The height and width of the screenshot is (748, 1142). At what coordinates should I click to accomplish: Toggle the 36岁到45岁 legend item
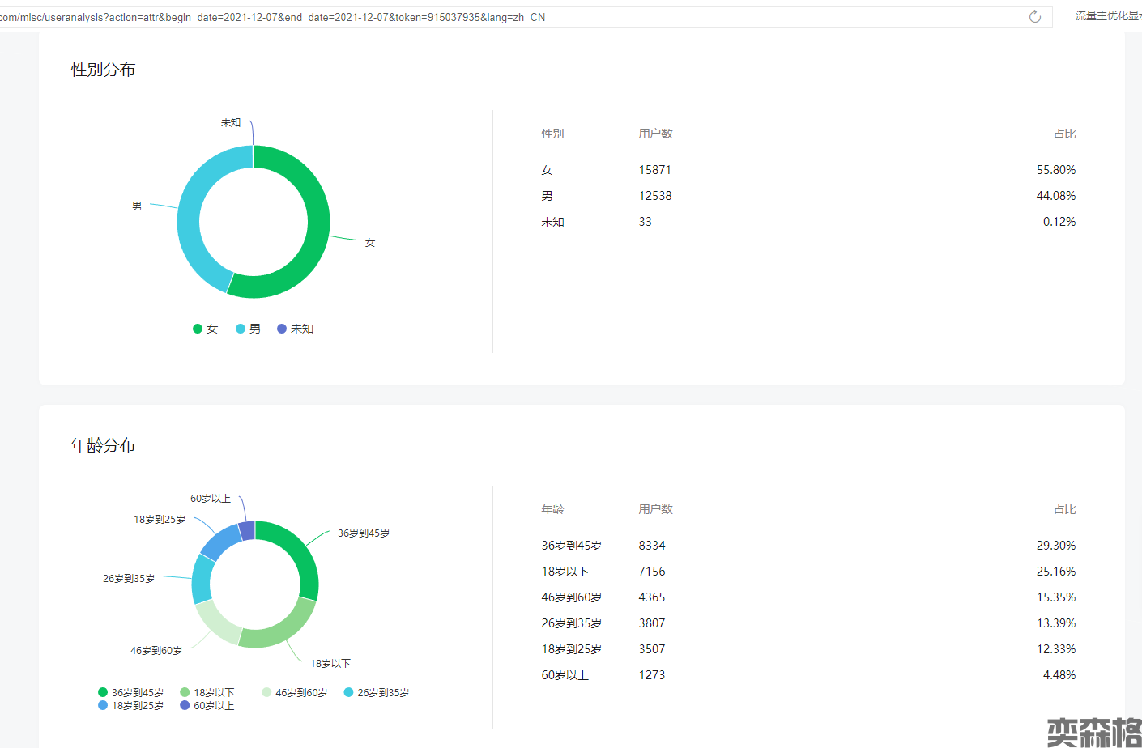[x=130, y=692]
